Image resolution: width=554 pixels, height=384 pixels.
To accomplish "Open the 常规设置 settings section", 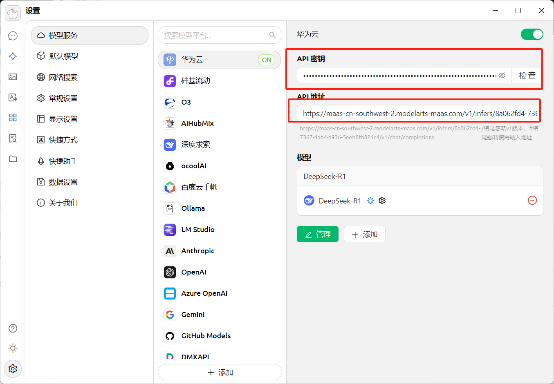I will [x=90, y=98].
